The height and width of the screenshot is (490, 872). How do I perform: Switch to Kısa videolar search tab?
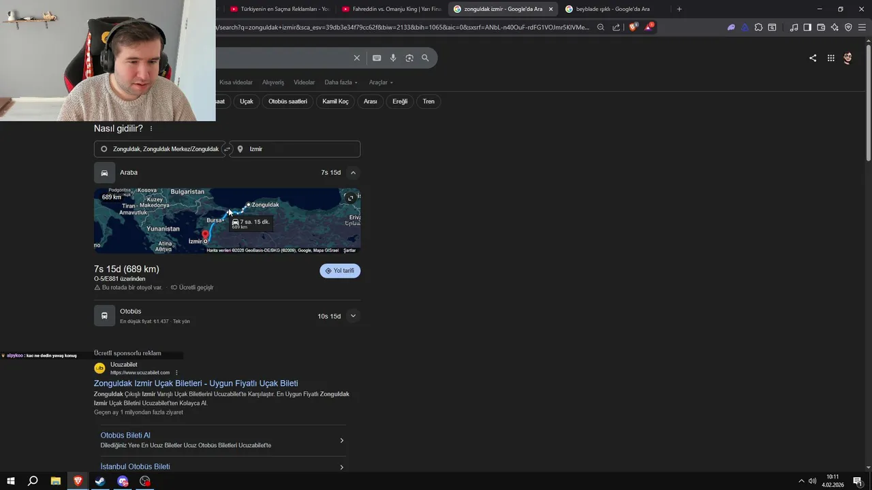(x=236, y=82)
